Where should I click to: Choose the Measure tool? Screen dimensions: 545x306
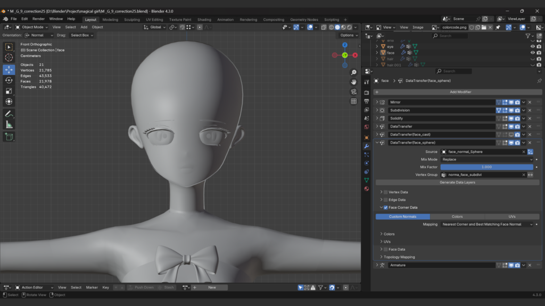tap(9, 124)
